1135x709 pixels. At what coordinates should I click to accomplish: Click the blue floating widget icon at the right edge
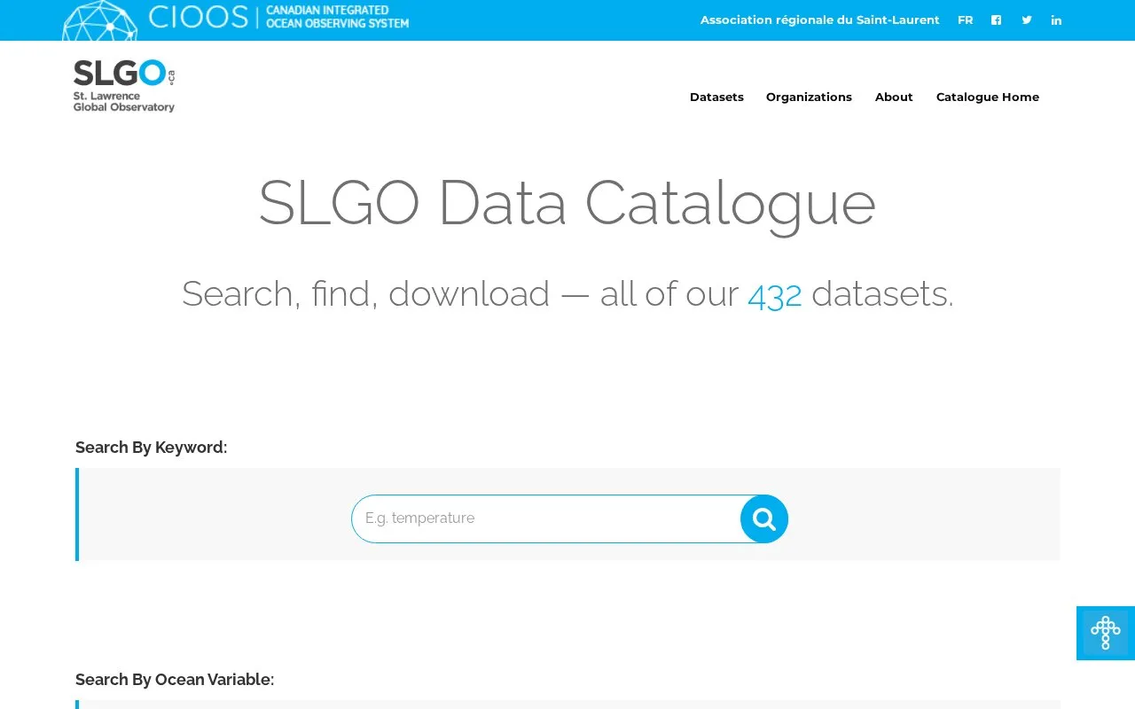click(x=1106, y=633)
